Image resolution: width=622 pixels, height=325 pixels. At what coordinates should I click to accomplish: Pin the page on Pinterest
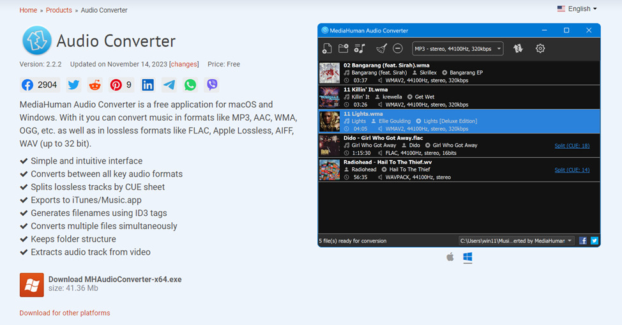coord(121,85)
